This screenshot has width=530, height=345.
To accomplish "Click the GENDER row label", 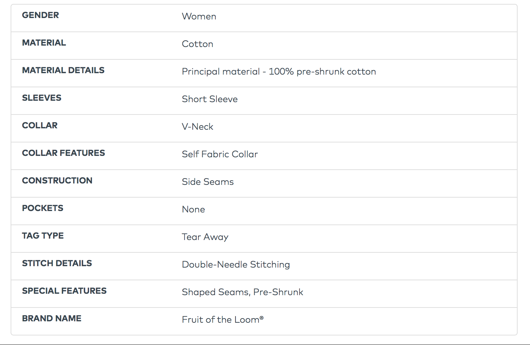I will 40,15.
